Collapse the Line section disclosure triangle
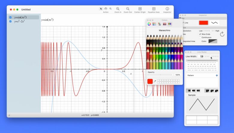The height and width of the screenshot is (133, 234). (180, 18)
